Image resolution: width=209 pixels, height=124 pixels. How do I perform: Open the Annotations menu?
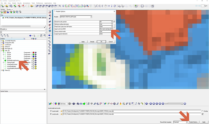tap(27, 3)
